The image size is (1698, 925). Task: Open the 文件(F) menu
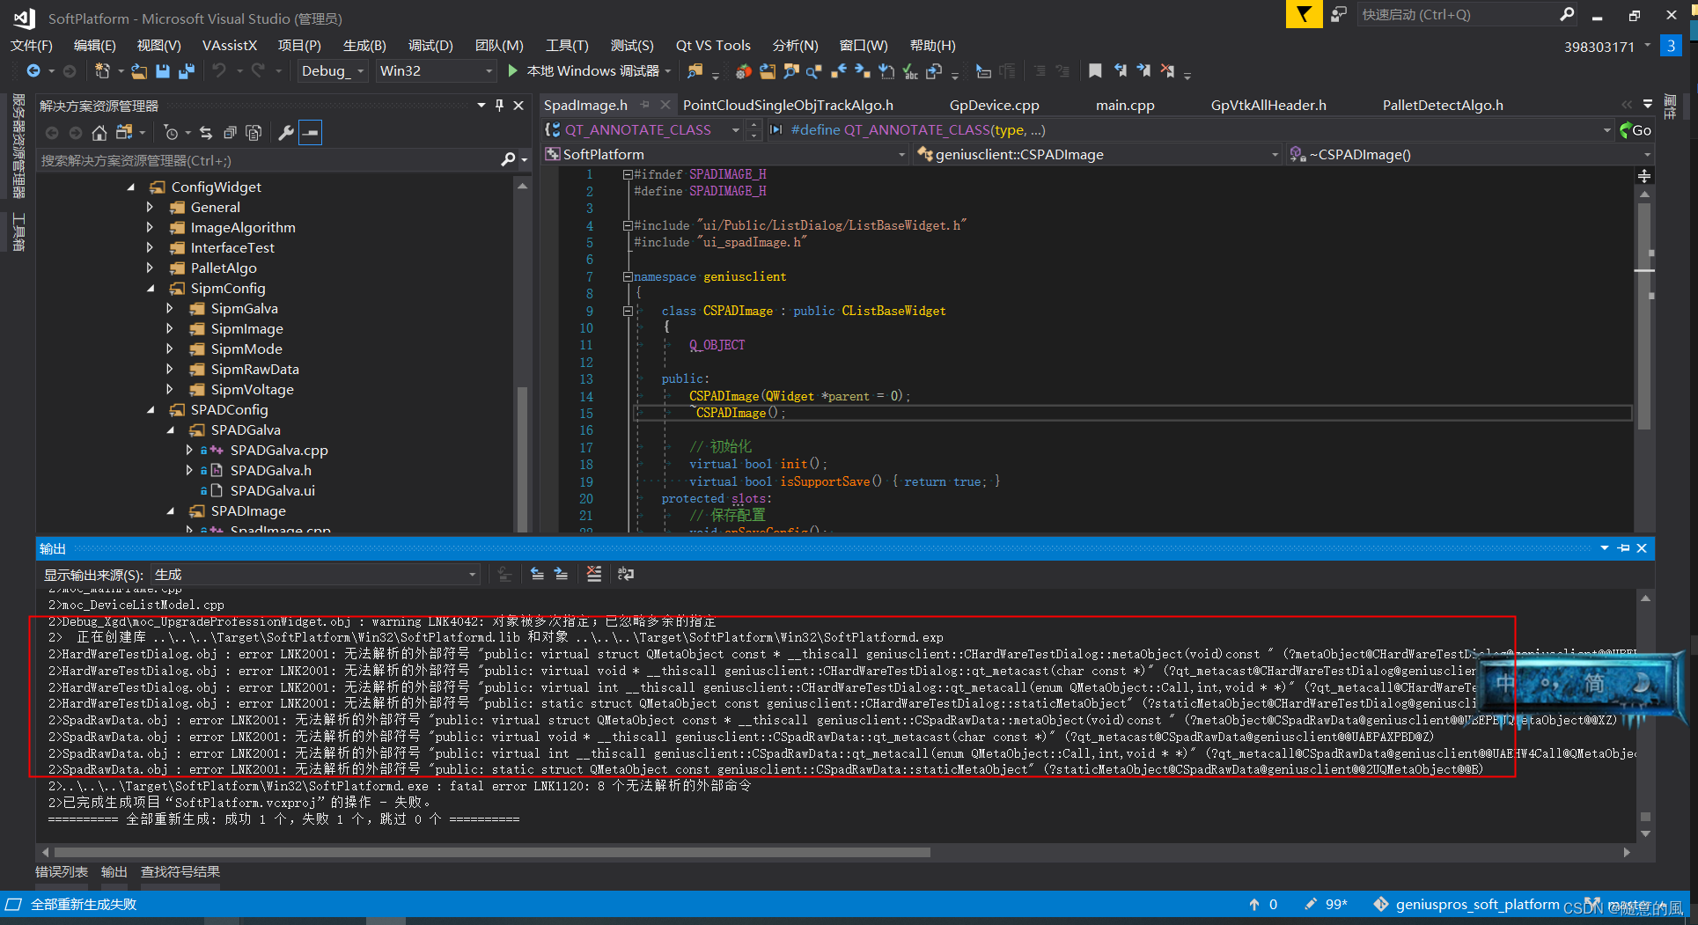tap(32, 46)
